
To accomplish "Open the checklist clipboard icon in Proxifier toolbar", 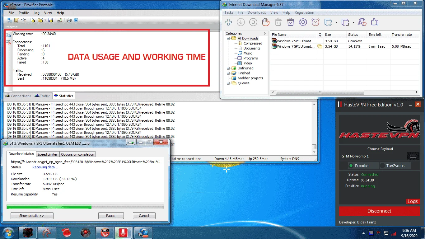I will point(60,20).
